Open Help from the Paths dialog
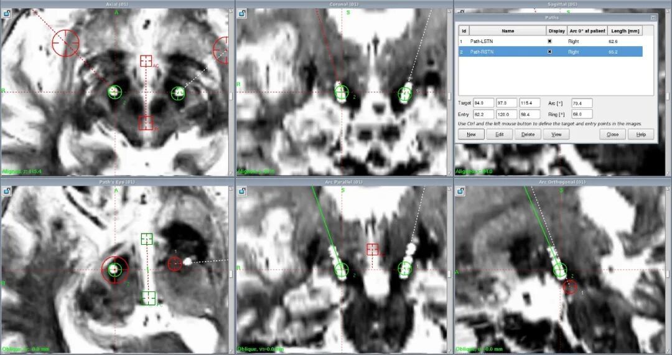Screen dimensions: 672x355 tap(641, 135)
